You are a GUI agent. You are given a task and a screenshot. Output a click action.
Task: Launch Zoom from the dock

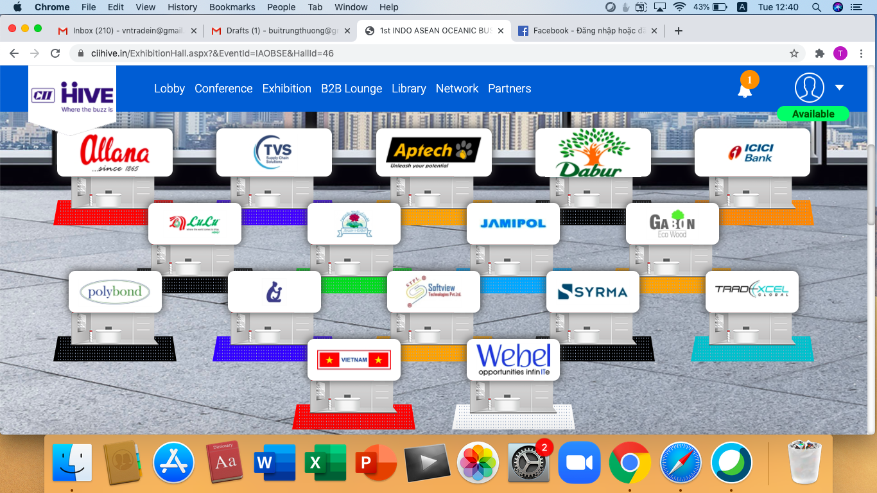tap(579, 463)
